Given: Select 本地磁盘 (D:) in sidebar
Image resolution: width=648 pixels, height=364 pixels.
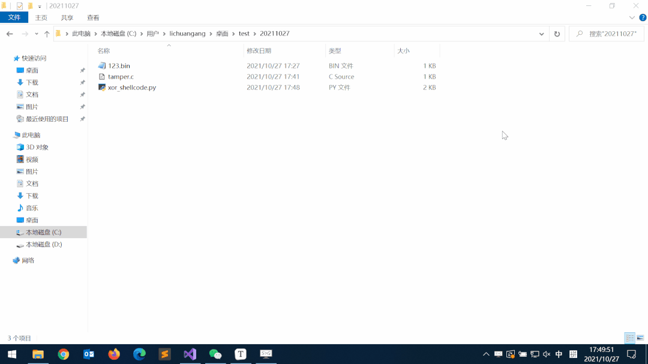Looking at the screenshot, I should click(44, 245).
